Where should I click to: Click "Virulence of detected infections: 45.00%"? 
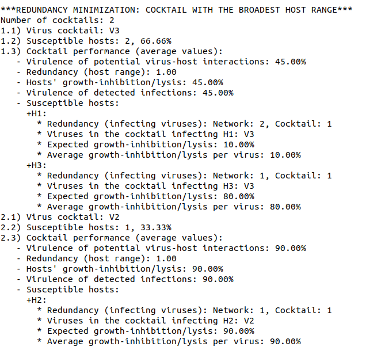(129, 93)
